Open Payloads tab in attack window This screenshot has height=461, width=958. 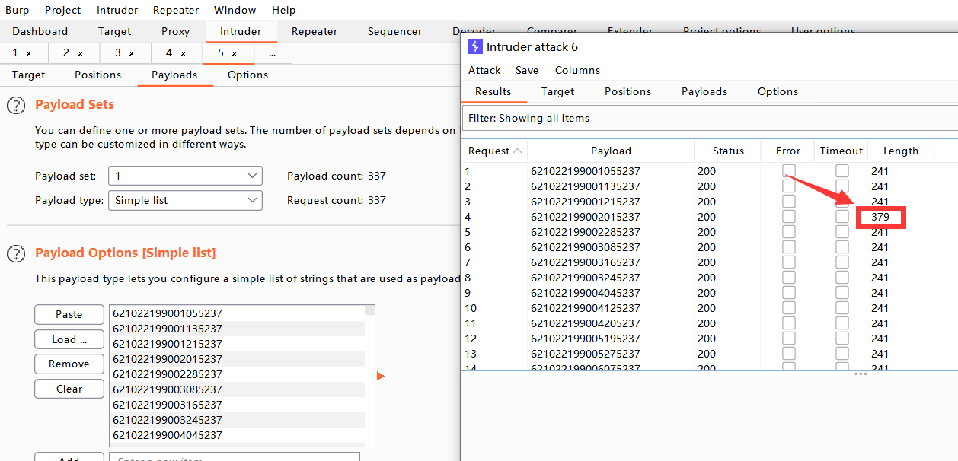[x=704, y=91]
